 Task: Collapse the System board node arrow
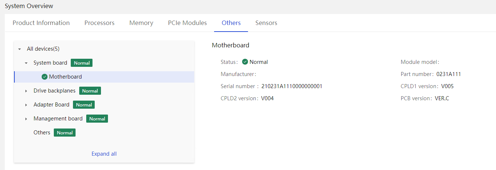point(26,63)
